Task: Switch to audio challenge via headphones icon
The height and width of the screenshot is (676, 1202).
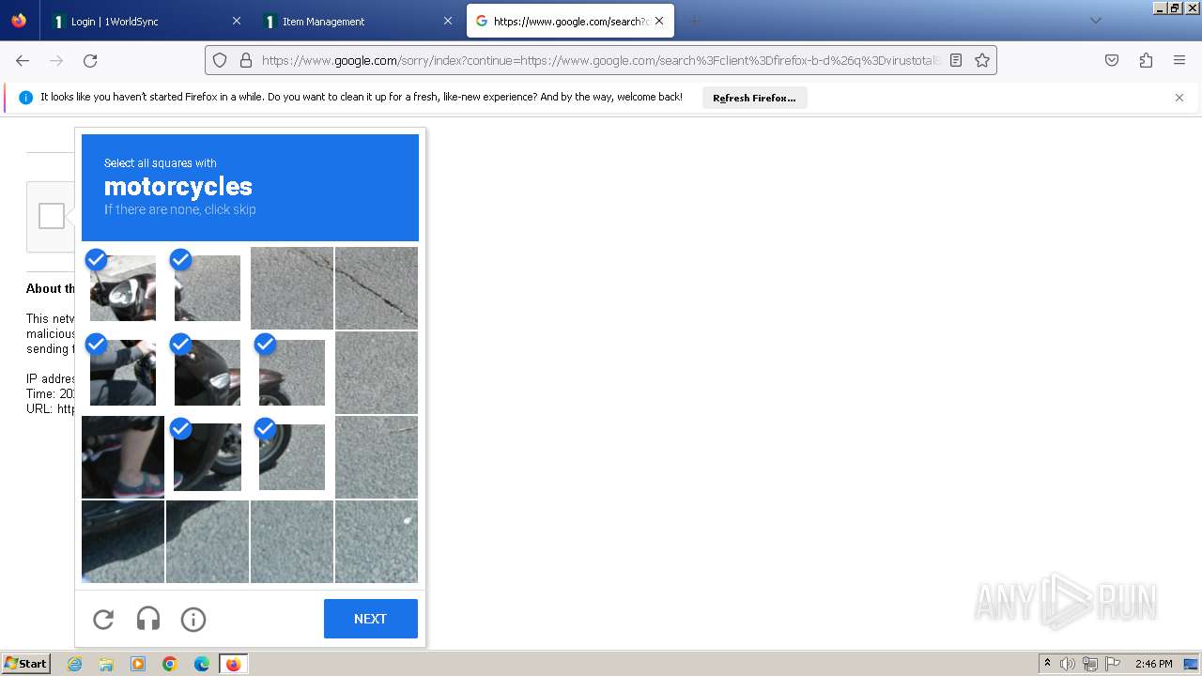Action: tap(148, 619)
